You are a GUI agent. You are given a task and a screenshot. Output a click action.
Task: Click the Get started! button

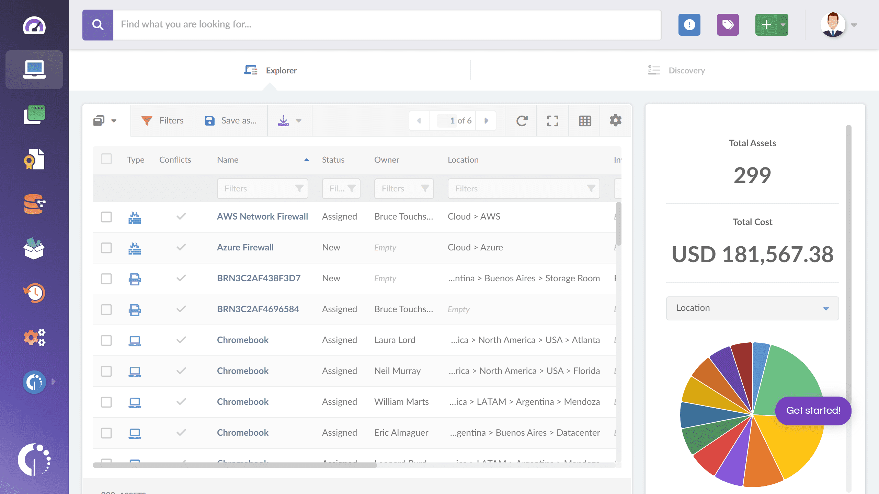(813, 411)
